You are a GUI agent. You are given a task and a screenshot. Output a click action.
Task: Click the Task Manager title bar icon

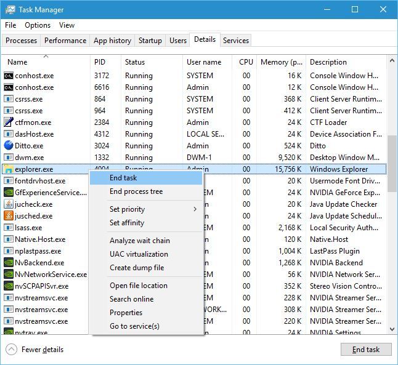[x=10, y=10]
